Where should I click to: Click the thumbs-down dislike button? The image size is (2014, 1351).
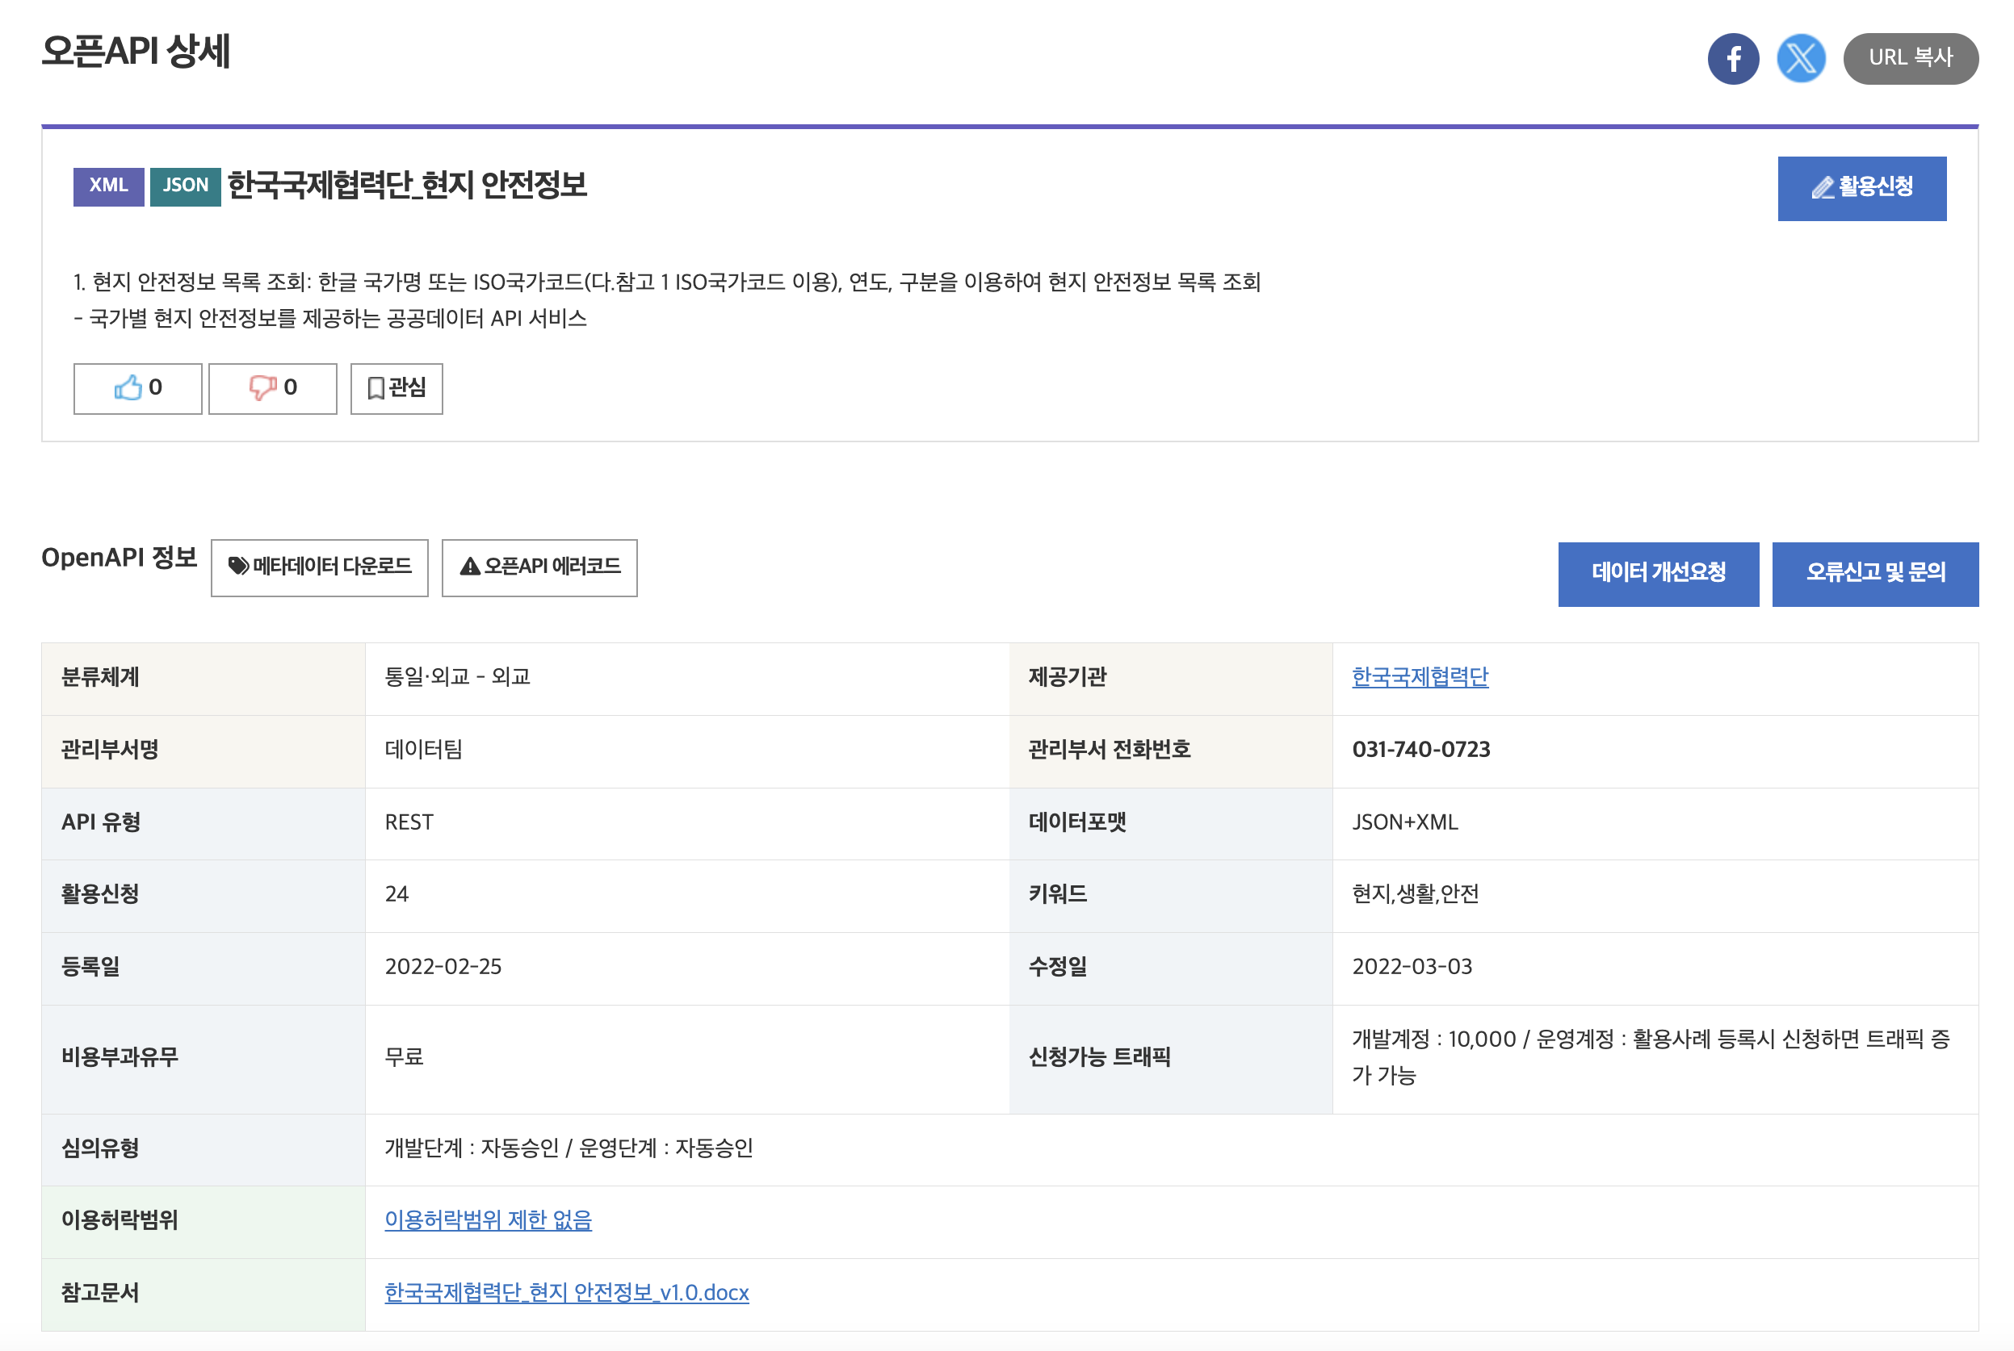pyautogui.click(x=272, y=388)
